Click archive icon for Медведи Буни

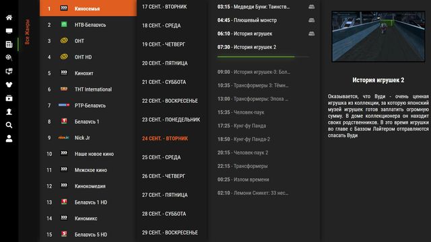point(311,7)
